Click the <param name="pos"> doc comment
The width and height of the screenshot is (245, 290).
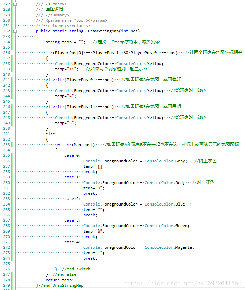click(x=76, y=20)
